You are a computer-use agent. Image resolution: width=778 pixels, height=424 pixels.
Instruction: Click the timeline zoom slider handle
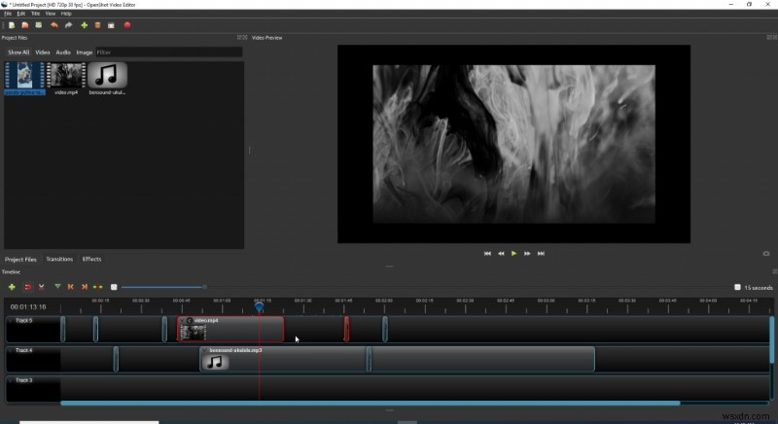point(203,287)
